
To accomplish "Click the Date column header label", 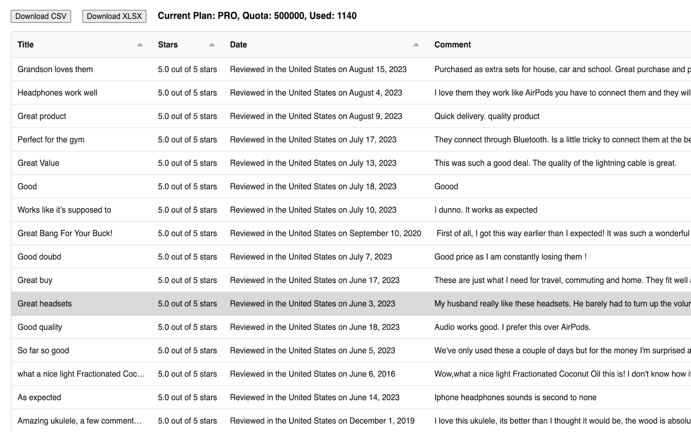I will [239, 45].
